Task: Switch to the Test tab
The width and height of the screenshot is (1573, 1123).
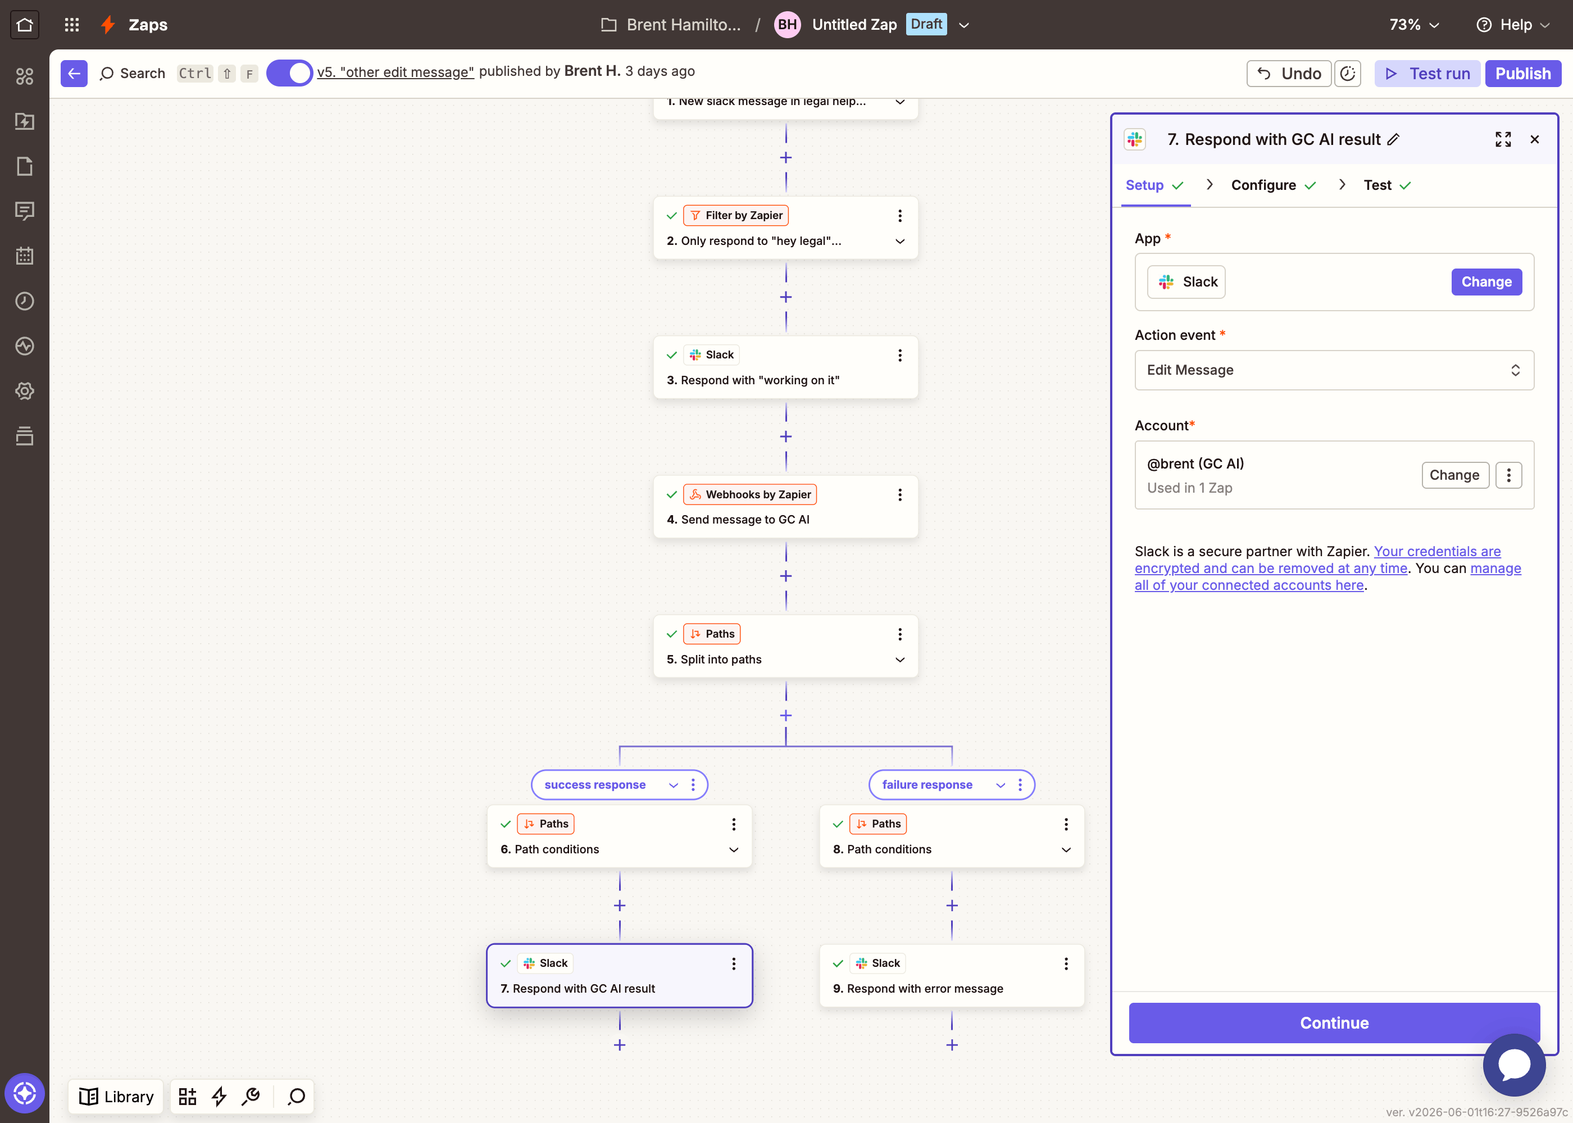Action: [1386, 185]
